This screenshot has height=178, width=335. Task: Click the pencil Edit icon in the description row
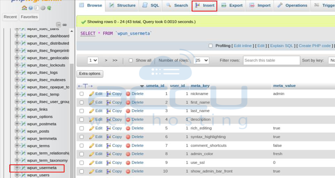tap(91, 120)
